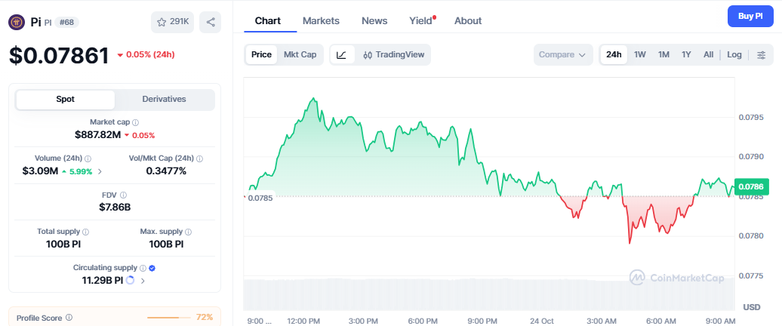Select the 1W time range
The width and height of the screenshot is (782, 326).
coord(640,55)
